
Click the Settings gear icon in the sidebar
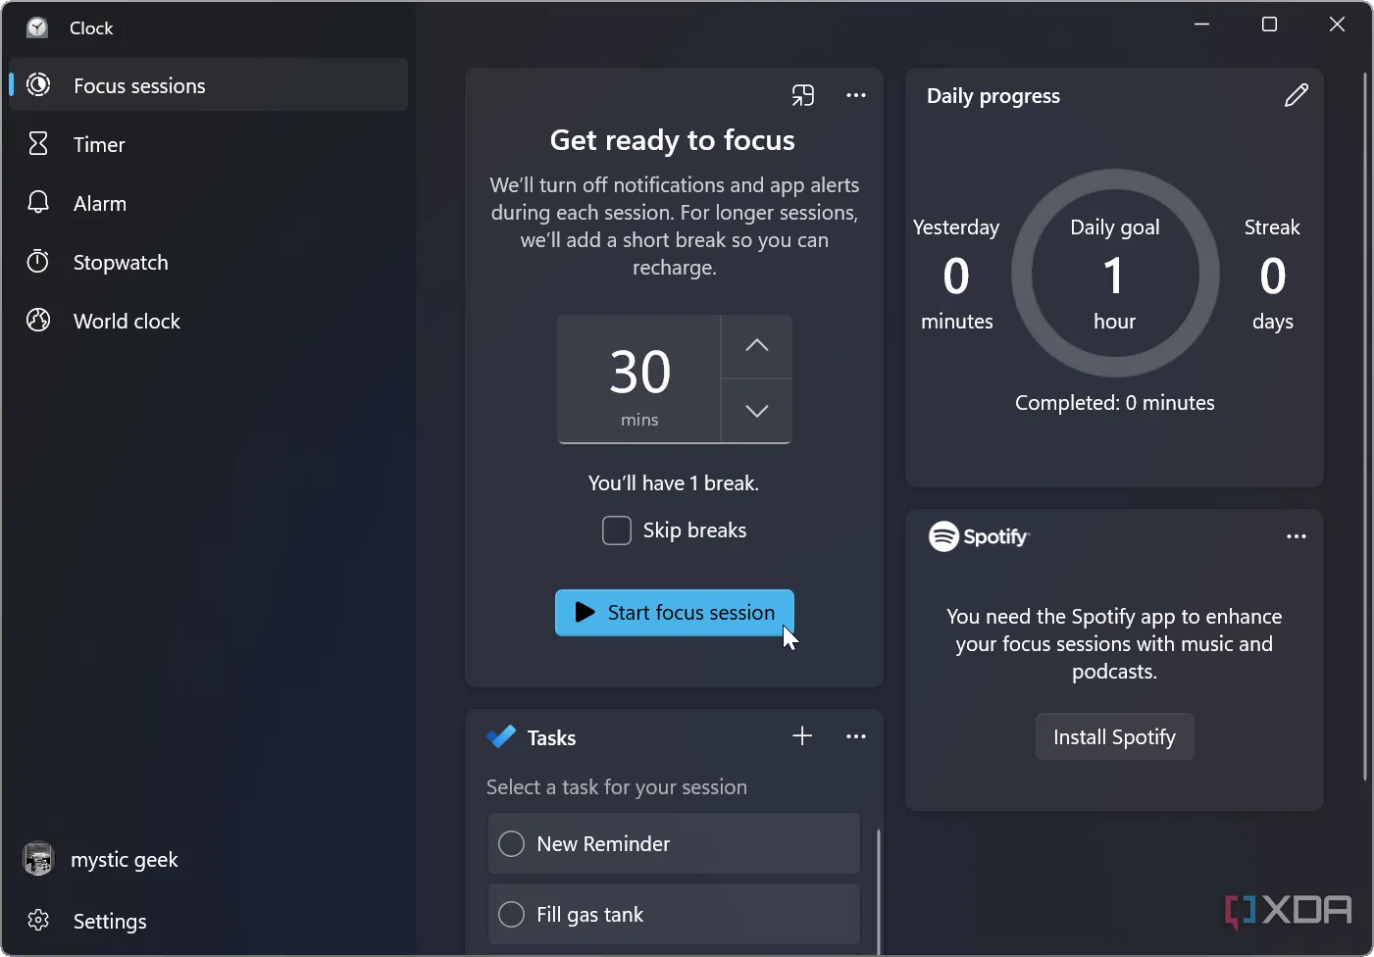(38, 921)
